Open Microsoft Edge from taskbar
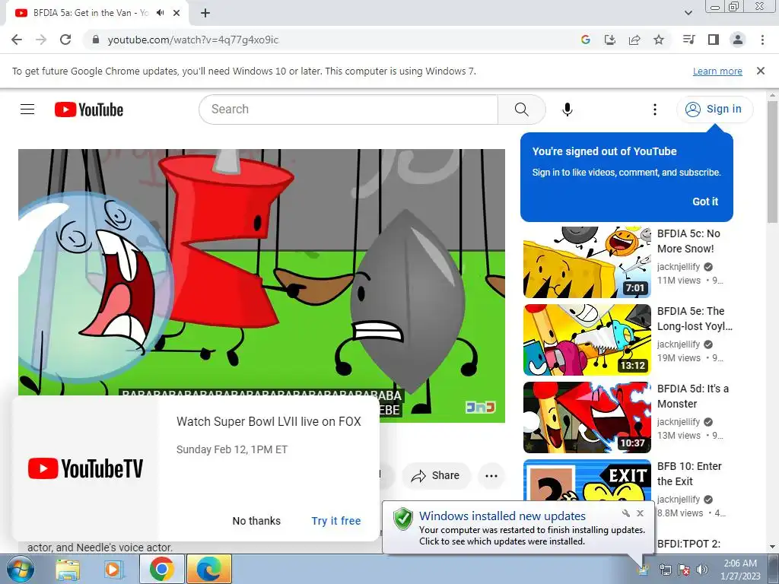Viewport: 779px width, 584px height. 209,569
